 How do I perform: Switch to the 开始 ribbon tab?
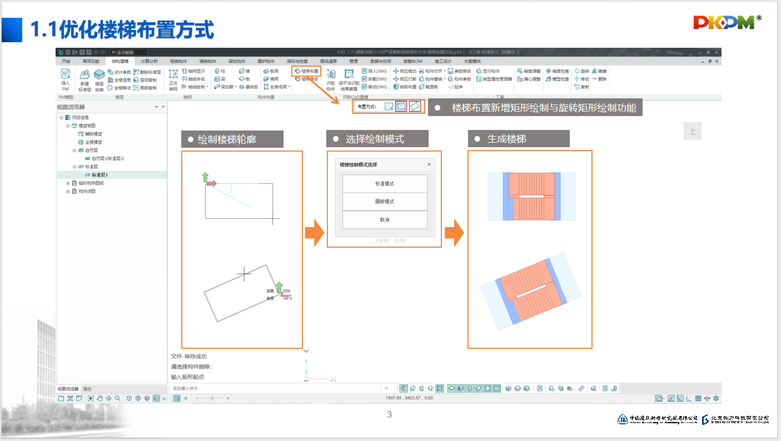(x=66, y=61)
